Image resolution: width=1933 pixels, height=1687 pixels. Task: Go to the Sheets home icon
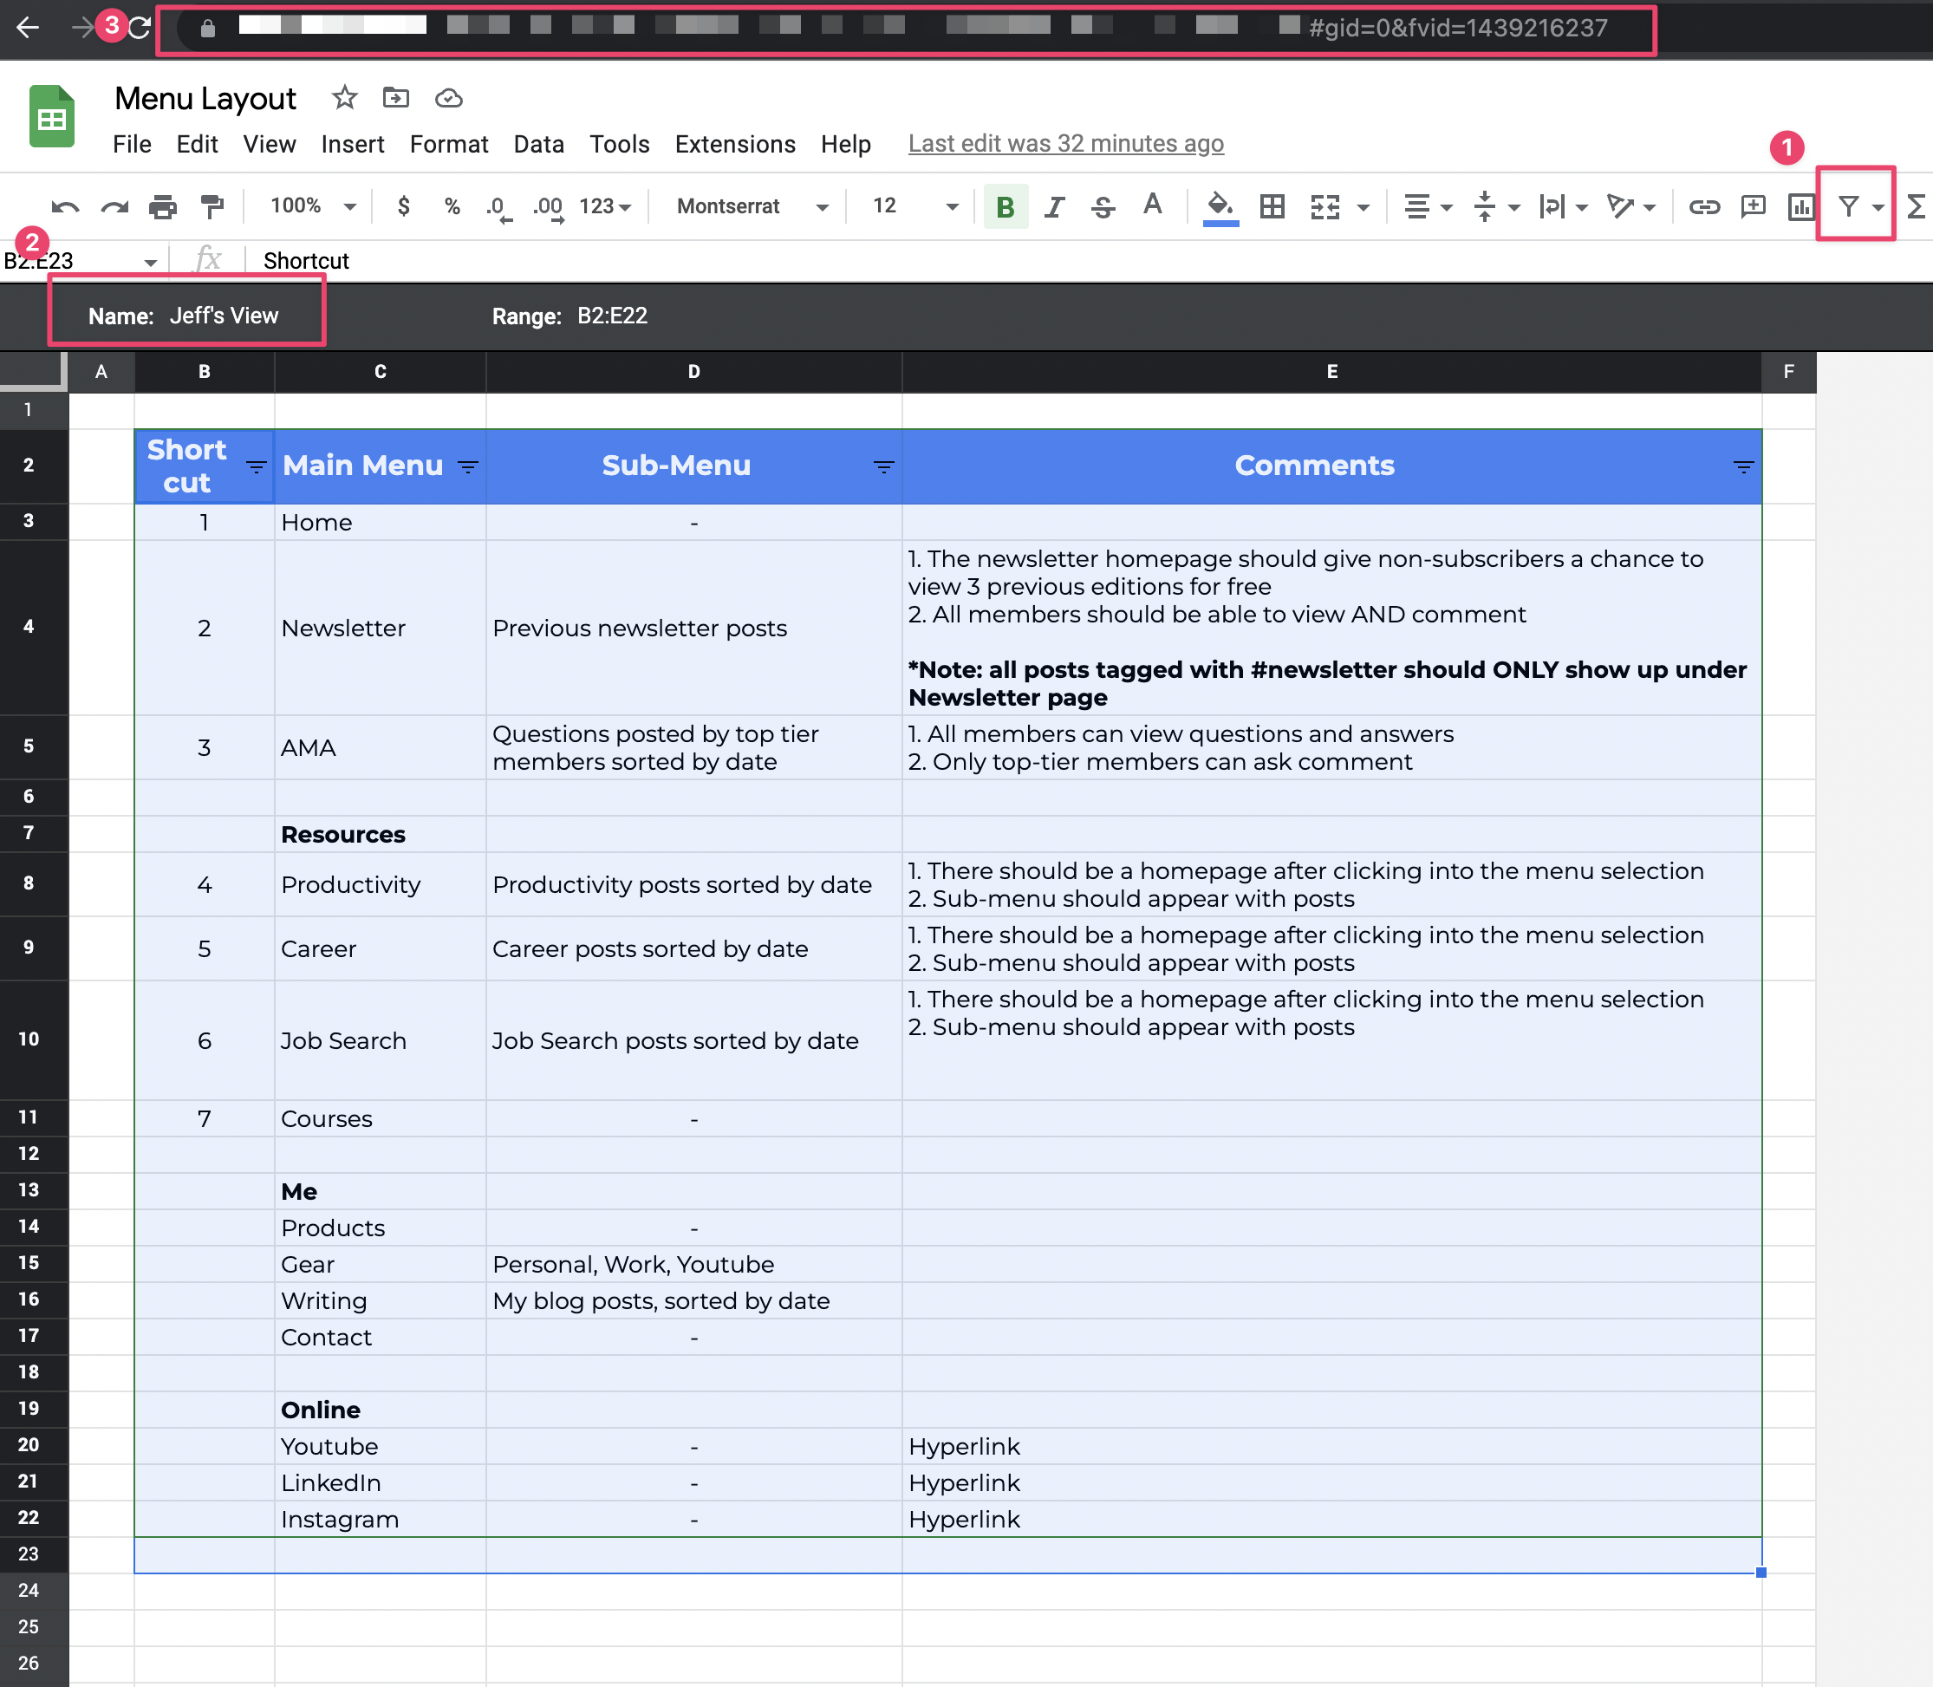(52, 117)
